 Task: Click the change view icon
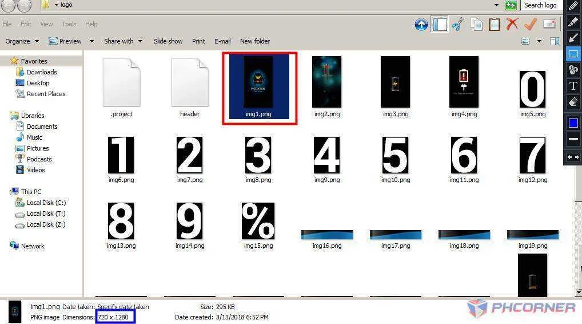(525, 41)
